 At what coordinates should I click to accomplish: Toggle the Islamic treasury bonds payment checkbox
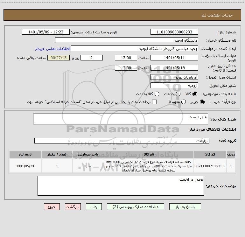pyautogui.click(x=154, y=102)
